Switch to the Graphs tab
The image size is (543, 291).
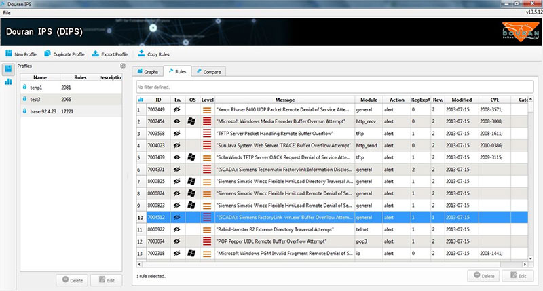[148, 72]
